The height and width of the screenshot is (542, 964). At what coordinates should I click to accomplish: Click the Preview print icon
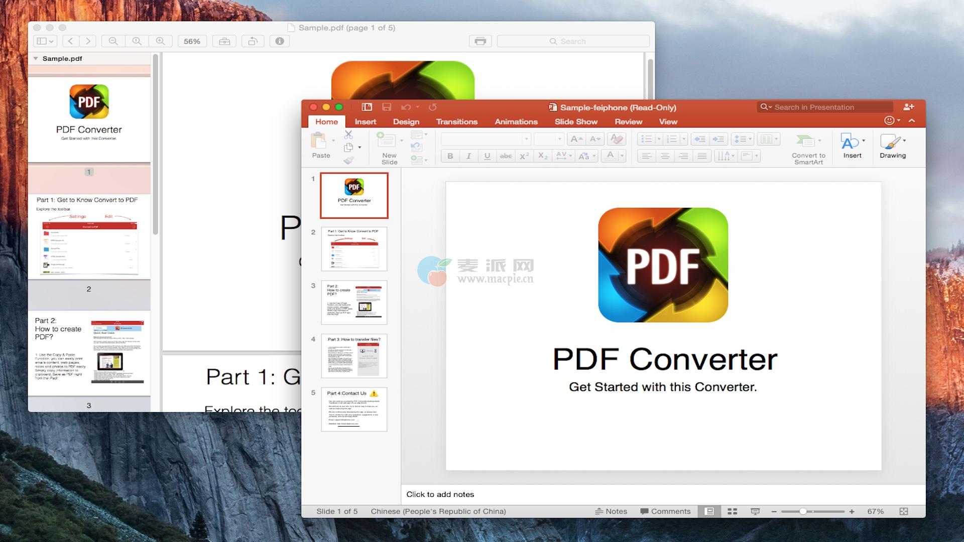click(x=480, y=41)
